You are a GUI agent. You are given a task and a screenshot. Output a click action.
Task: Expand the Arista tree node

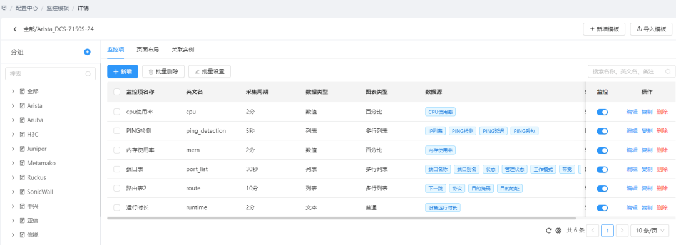click(13, 106)
